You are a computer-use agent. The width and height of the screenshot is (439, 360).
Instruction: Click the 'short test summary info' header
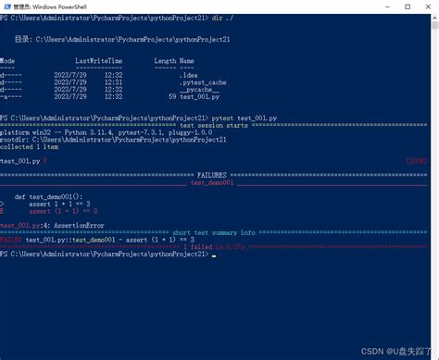pos(214,232)
